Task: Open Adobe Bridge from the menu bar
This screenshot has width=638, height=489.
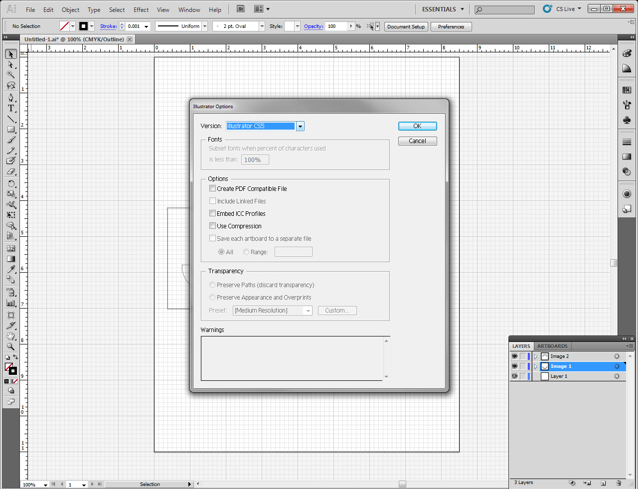Action: (241, 9)
